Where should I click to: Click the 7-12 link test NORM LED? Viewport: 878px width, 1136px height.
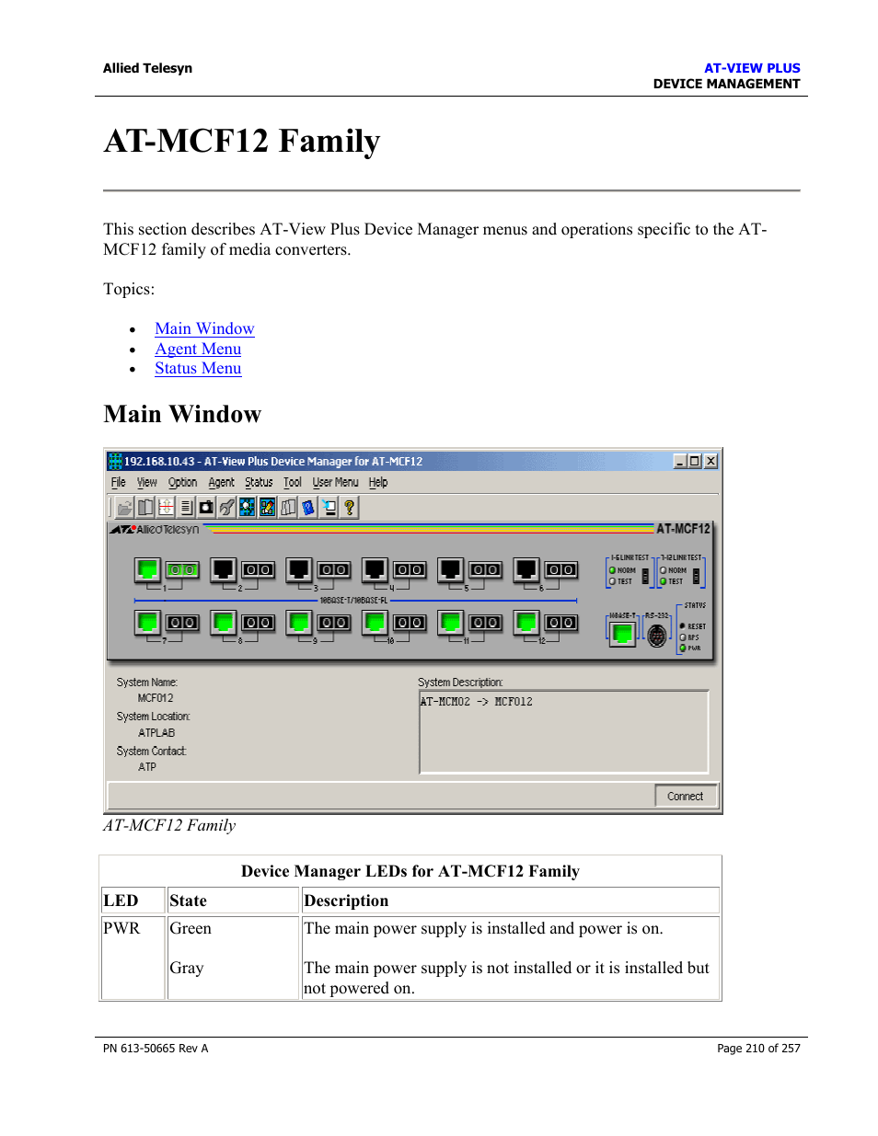663,570
